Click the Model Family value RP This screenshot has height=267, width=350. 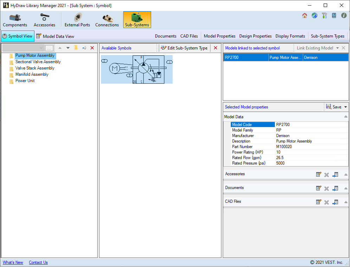(311, 130)
